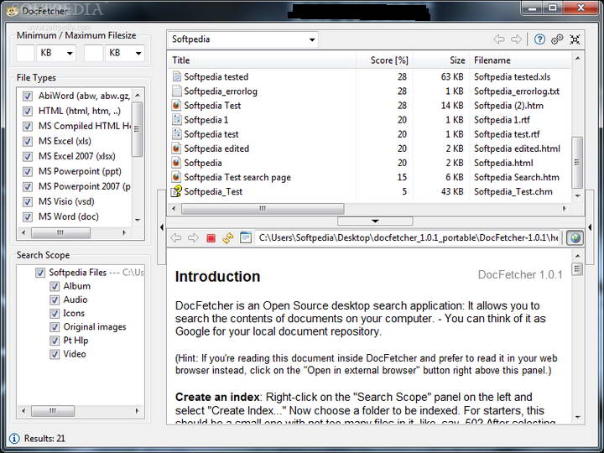The width and height of the screenshot is (604, 453).
Task: Toggle MS Excel 2007 (xlsx) checkbox
Action: (x=28, y=156)
